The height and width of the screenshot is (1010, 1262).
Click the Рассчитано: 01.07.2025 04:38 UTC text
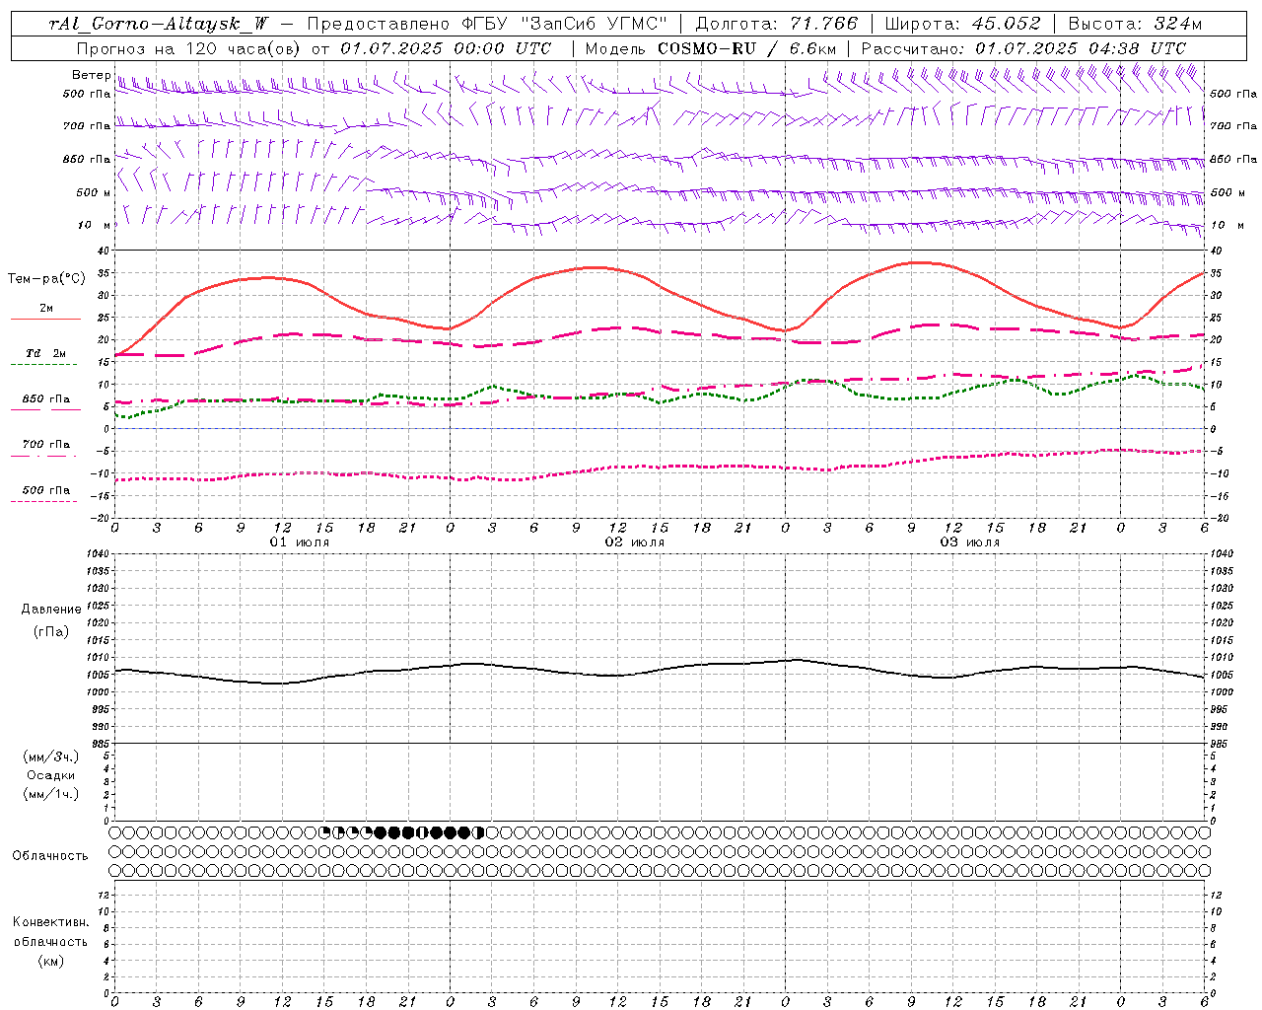click(1023, 48)
